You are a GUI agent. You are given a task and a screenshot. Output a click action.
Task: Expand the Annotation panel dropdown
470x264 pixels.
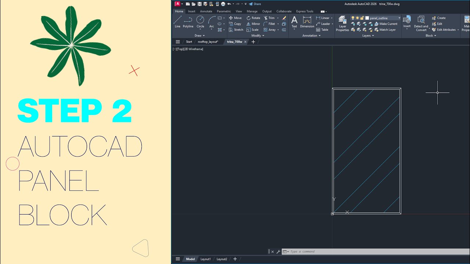click(311, 36)
